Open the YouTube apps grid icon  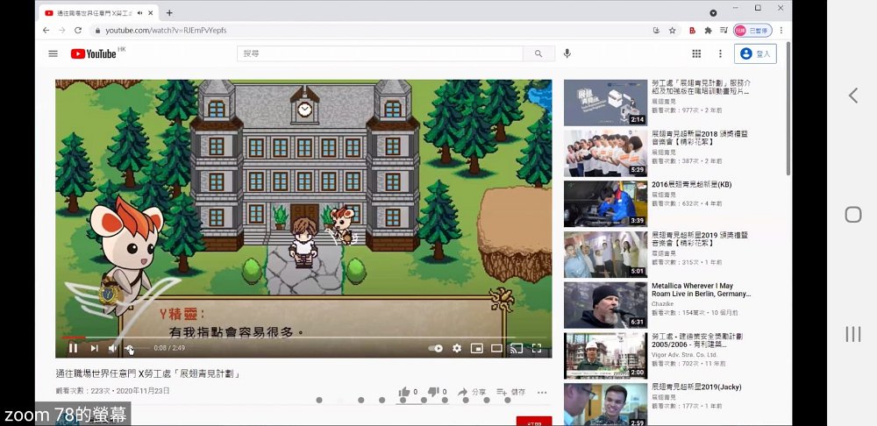tap(696, 53)
